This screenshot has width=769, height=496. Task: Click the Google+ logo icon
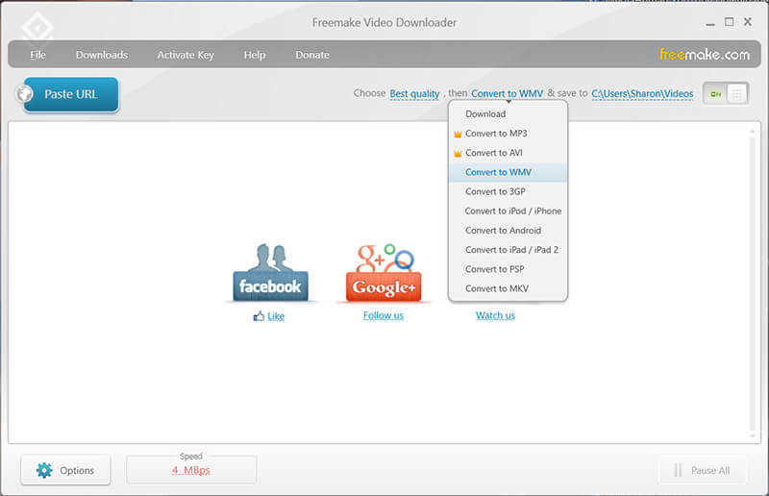pos(384,273)
